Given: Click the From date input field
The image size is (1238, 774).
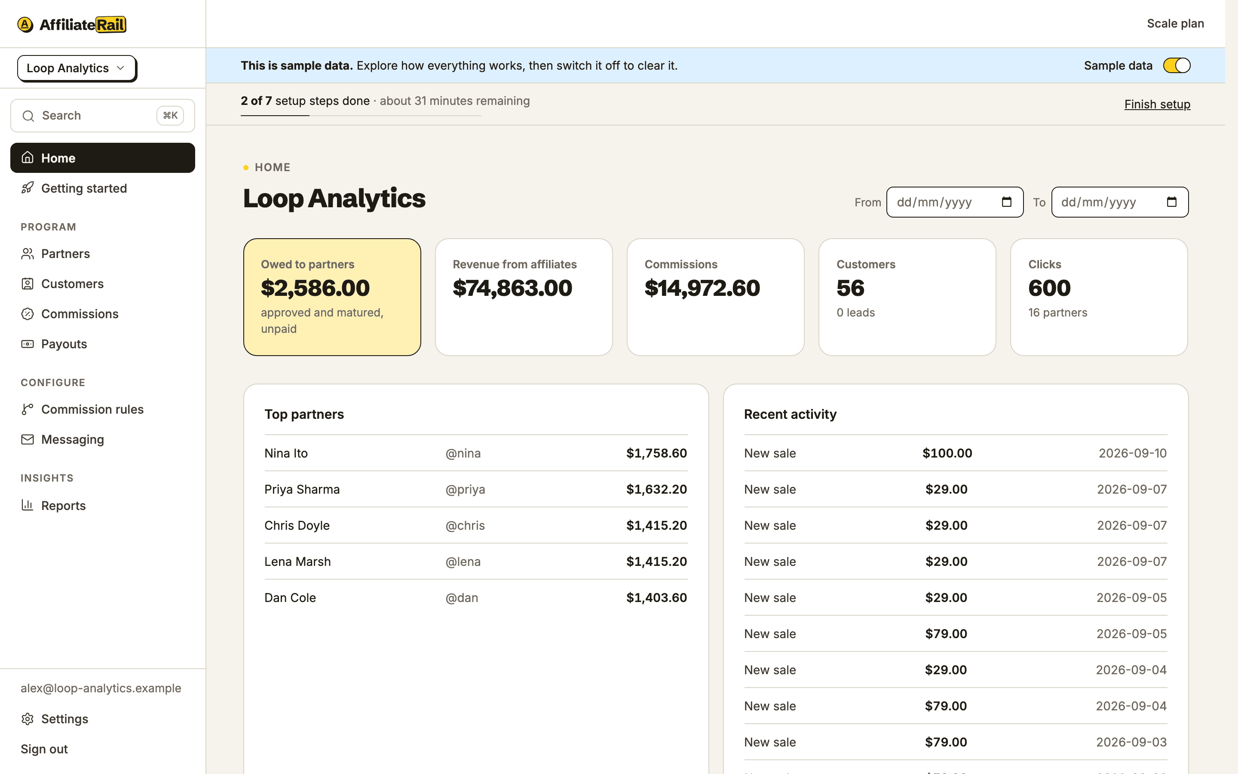Looking at the screenshot, I should (955, 202).
